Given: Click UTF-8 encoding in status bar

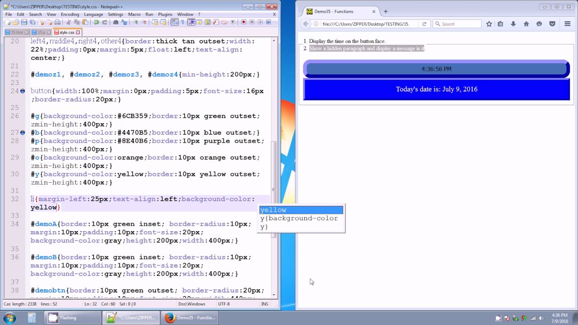Looking at the screenshot, I should point(224,304).
